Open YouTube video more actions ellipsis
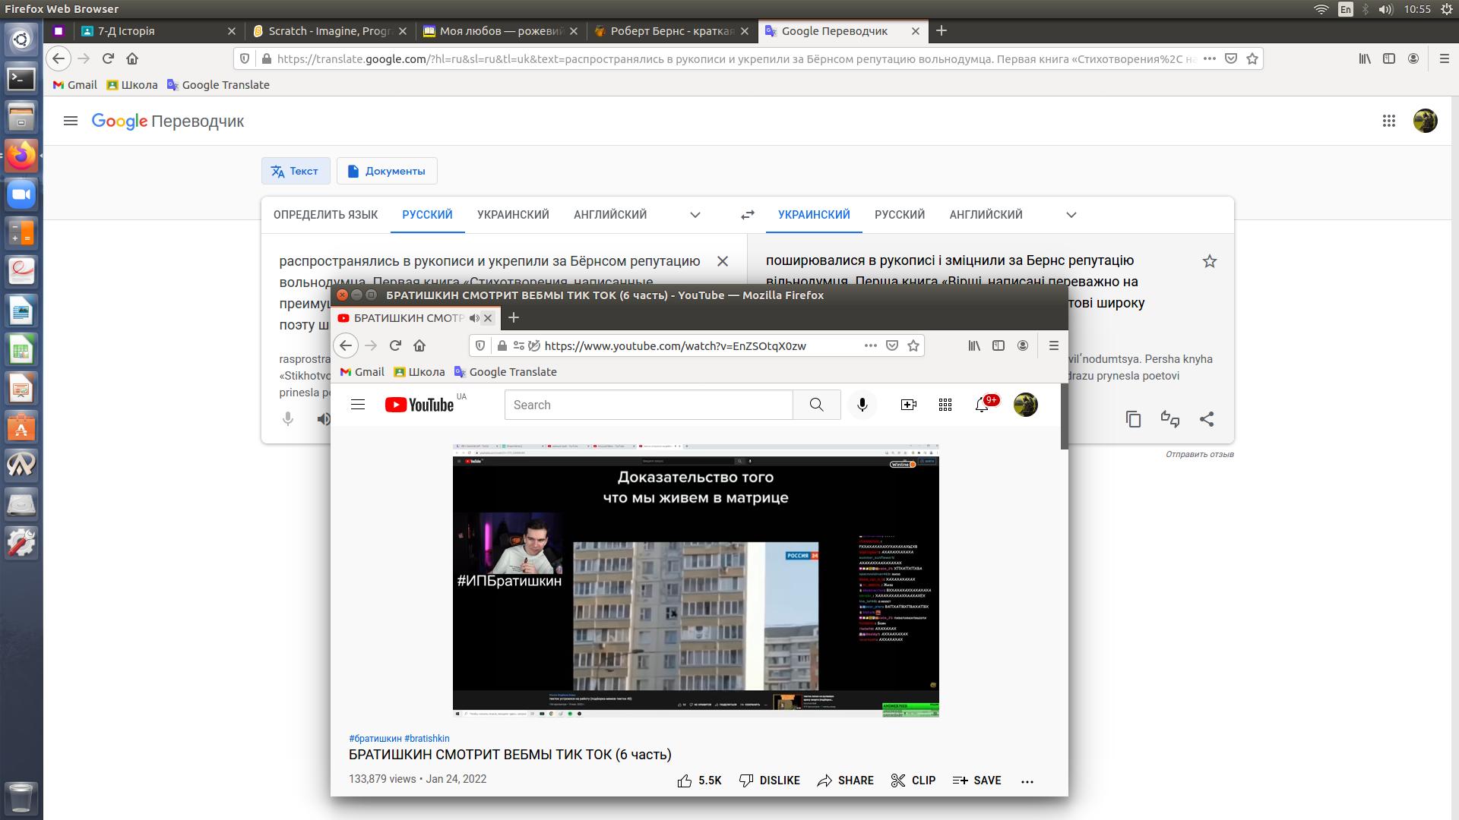The width and height of the screenshot is (1459, 820). click(1027, 781)
